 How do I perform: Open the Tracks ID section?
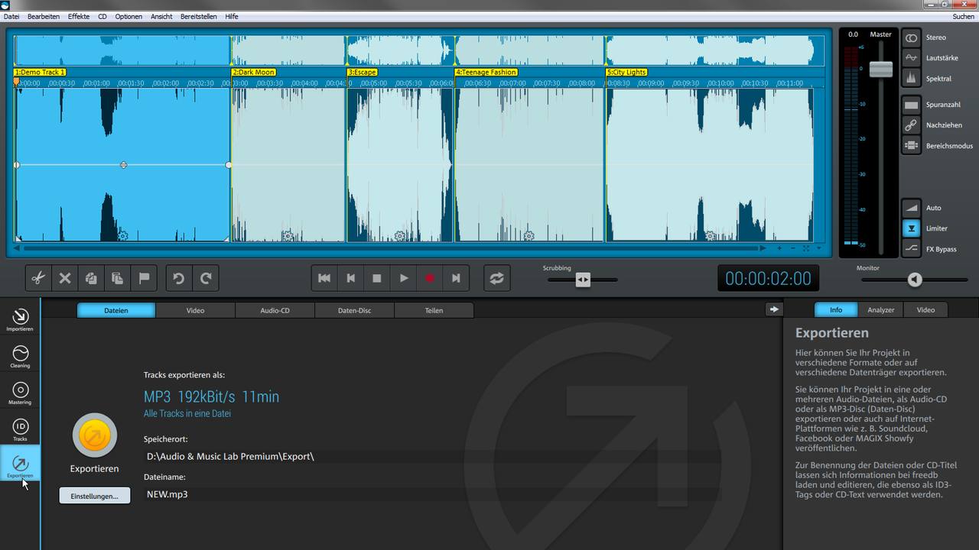pos(20,429)
